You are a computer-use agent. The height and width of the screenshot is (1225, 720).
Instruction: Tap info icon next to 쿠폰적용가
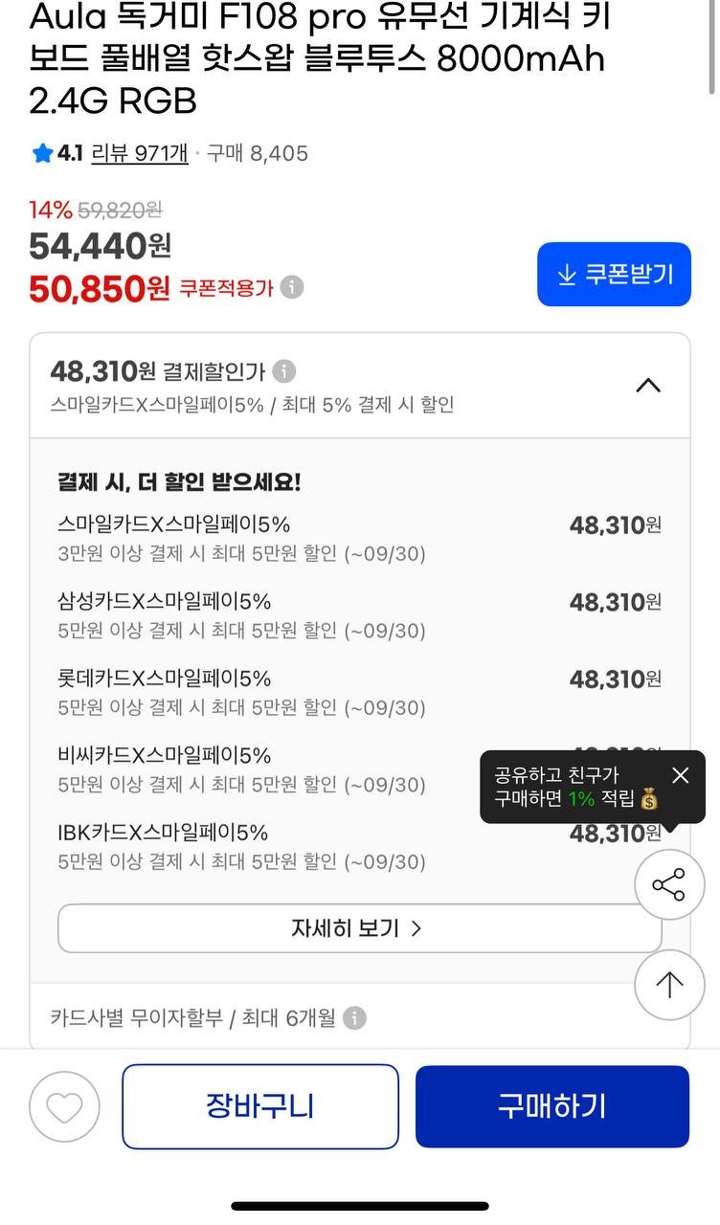click(292, 287)
